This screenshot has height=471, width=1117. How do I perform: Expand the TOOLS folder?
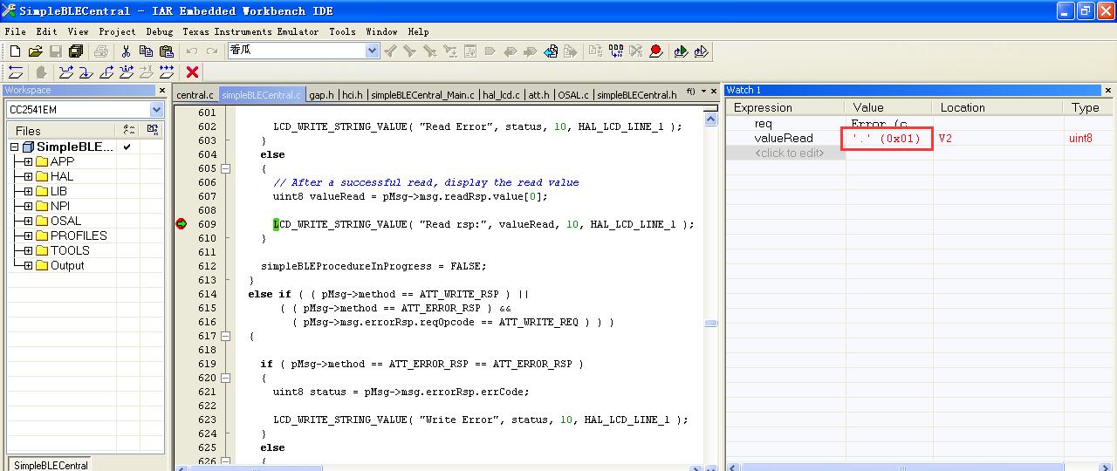coord(28,250)
